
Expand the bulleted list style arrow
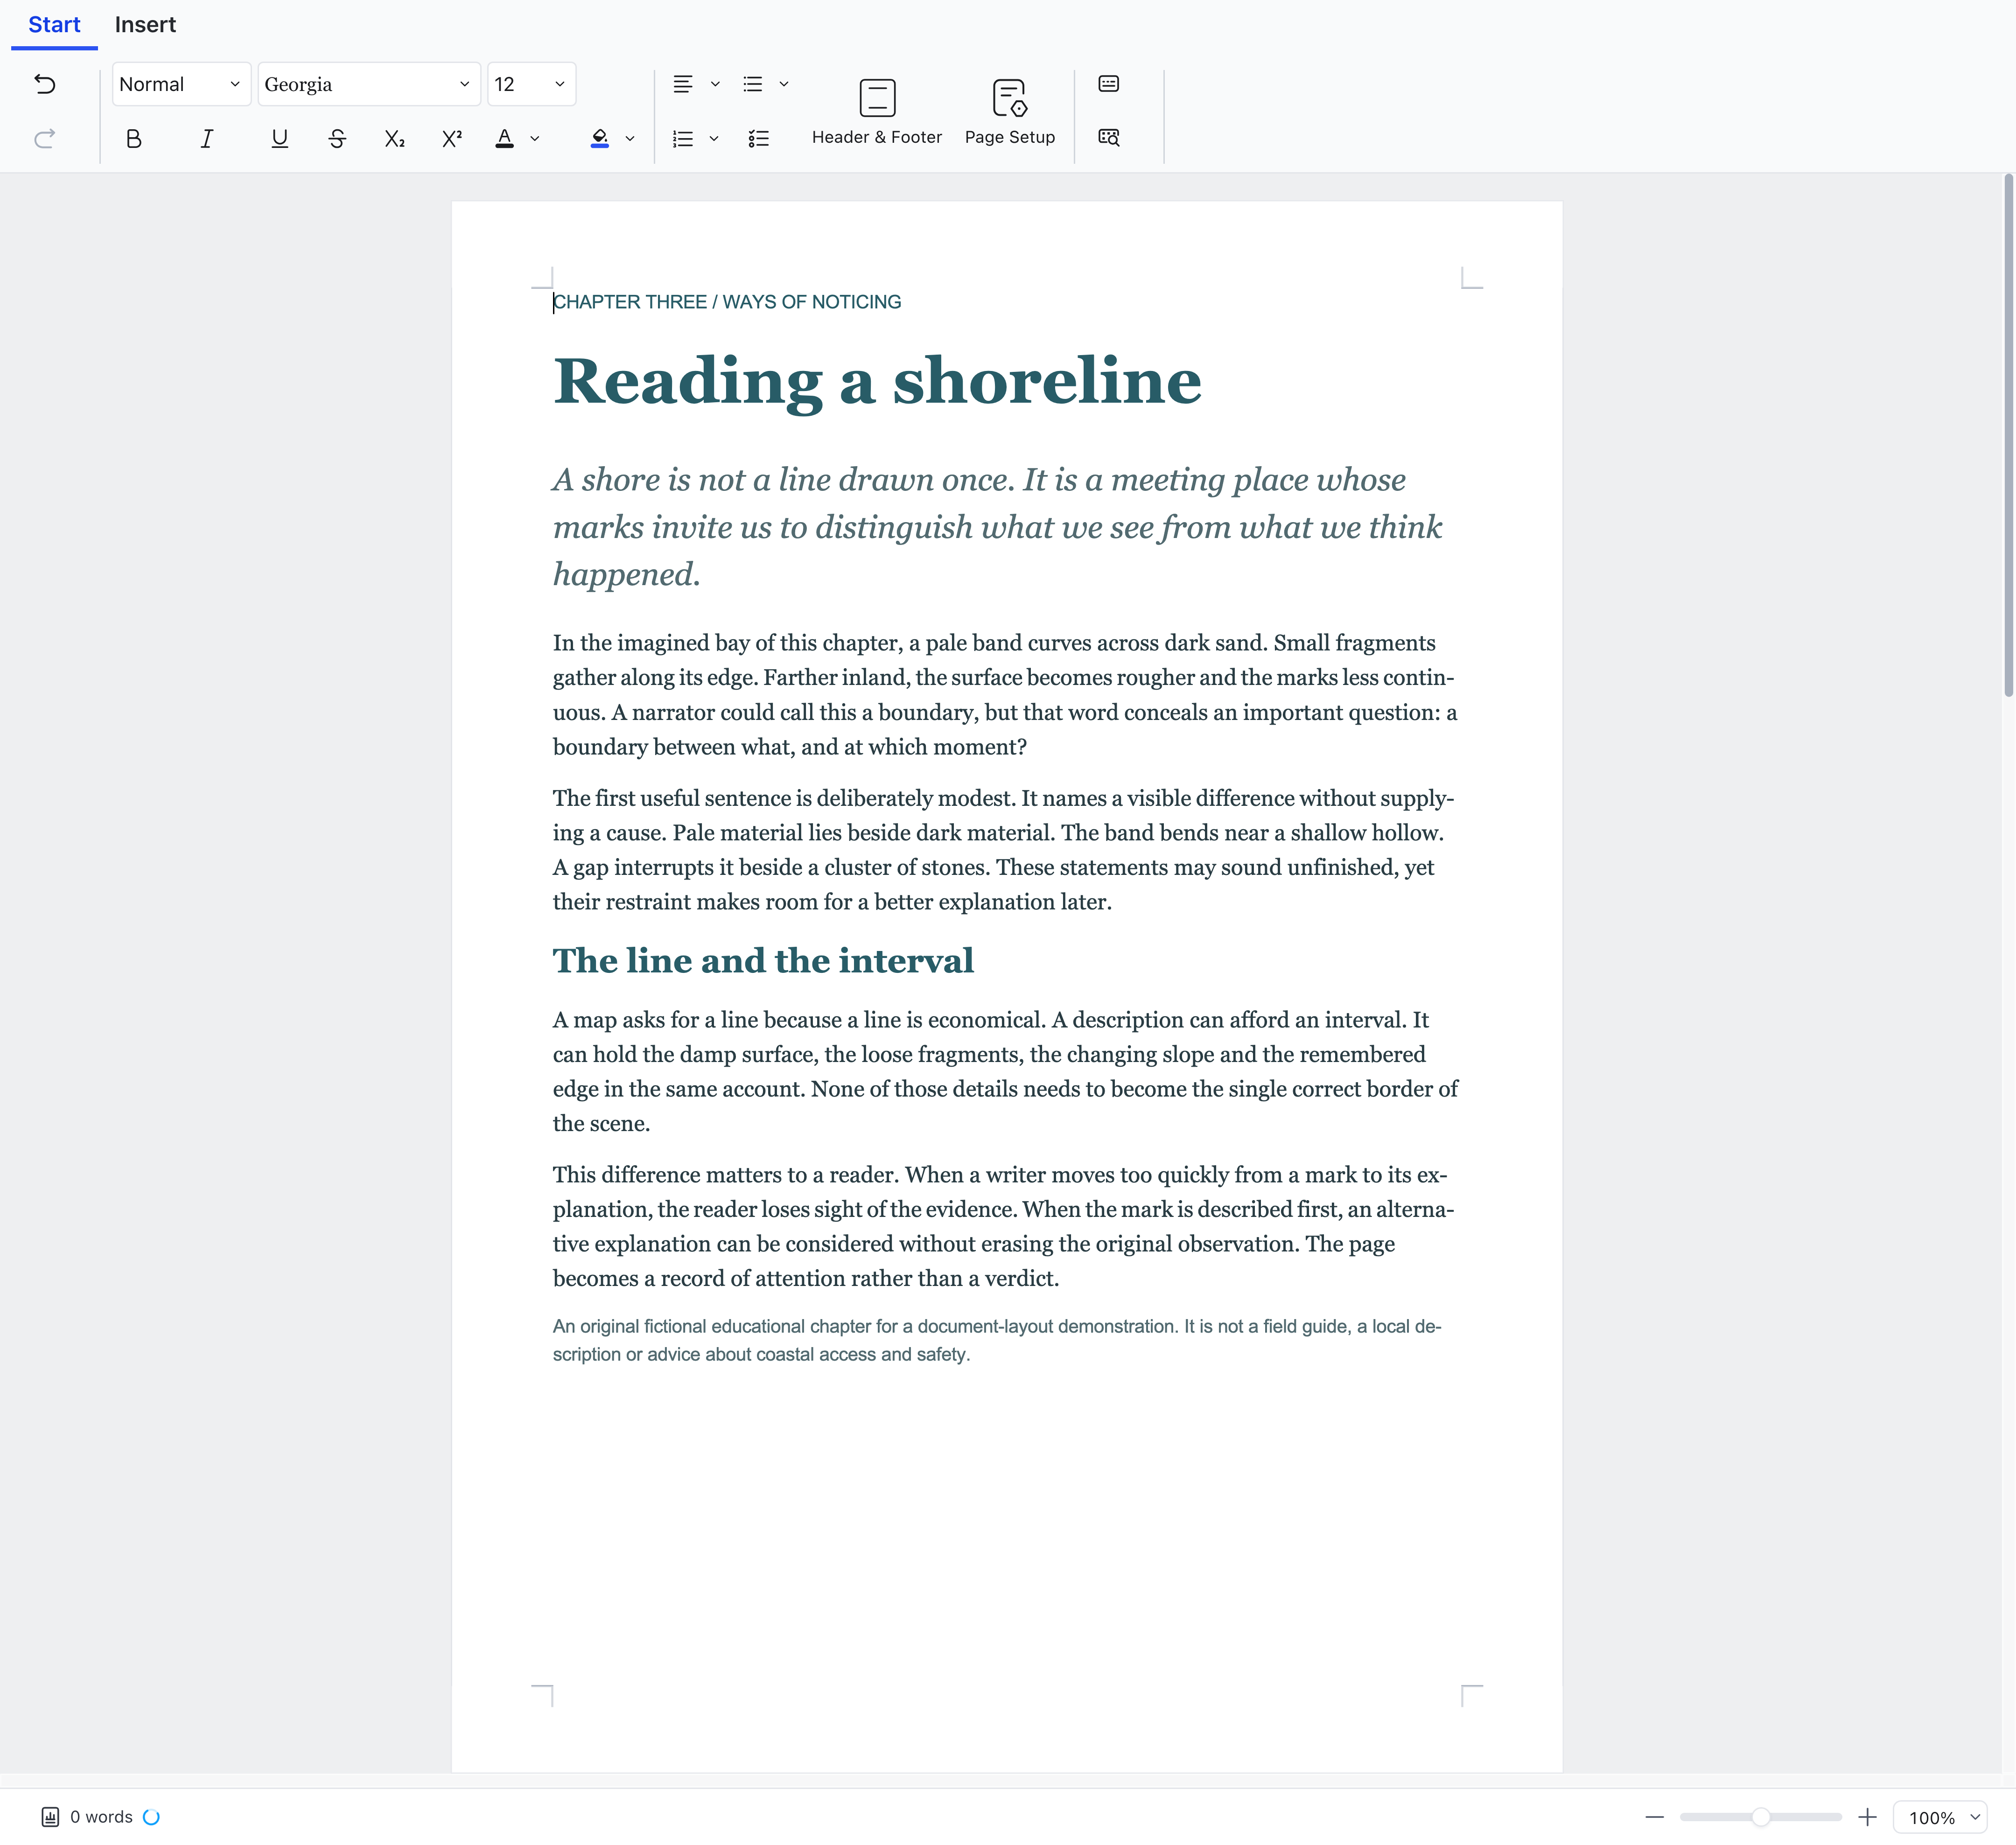(784, 84)
